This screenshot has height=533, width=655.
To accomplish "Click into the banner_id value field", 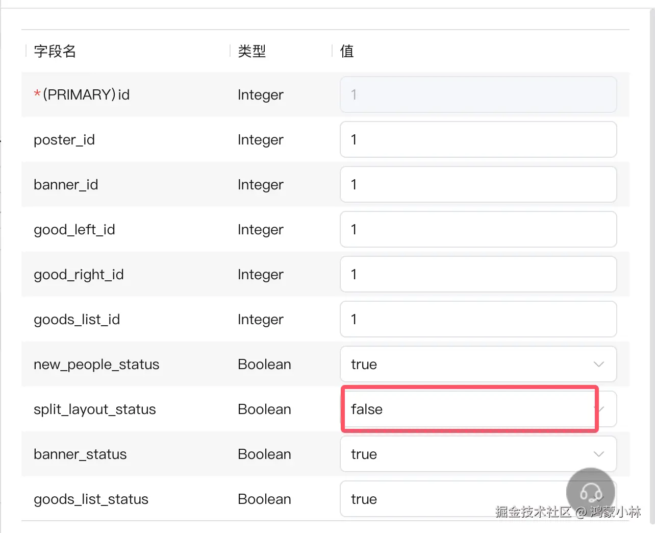I will point(478,185).
